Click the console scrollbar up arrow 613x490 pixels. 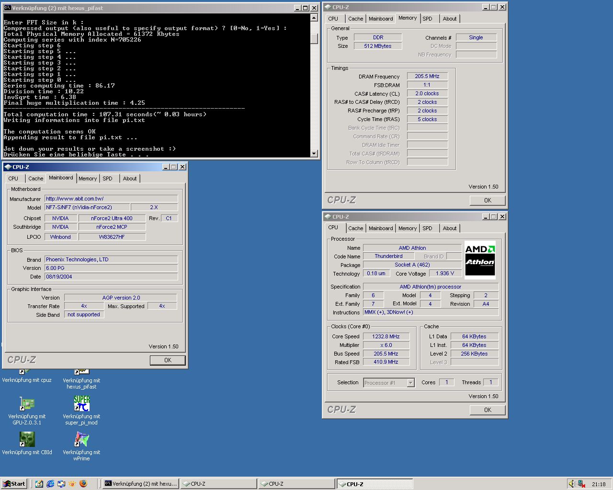tap(314, 17)
